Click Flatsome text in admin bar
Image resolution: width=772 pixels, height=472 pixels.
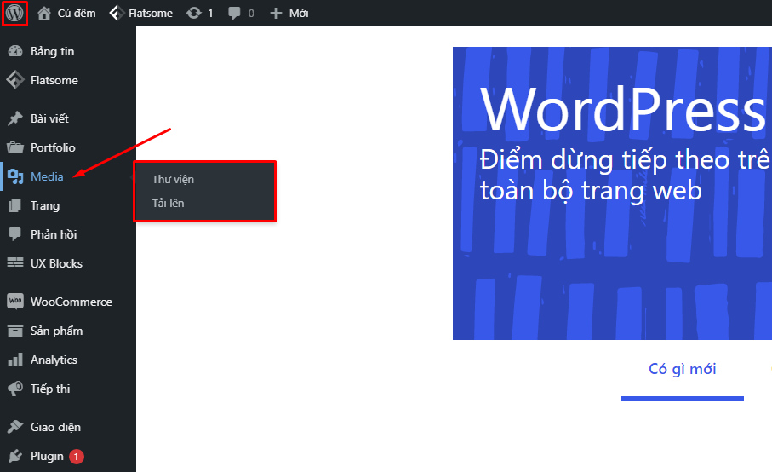tap(151, 14)
